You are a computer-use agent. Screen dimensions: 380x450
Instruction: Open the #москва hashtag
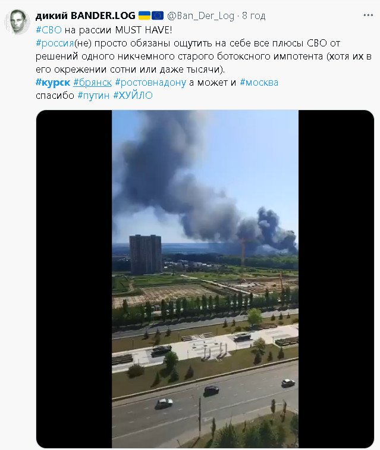259,83
